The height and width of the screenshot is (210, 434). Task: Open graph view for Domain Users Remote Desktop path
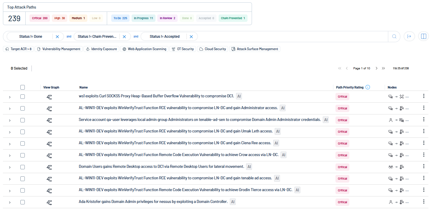[49, 167]
